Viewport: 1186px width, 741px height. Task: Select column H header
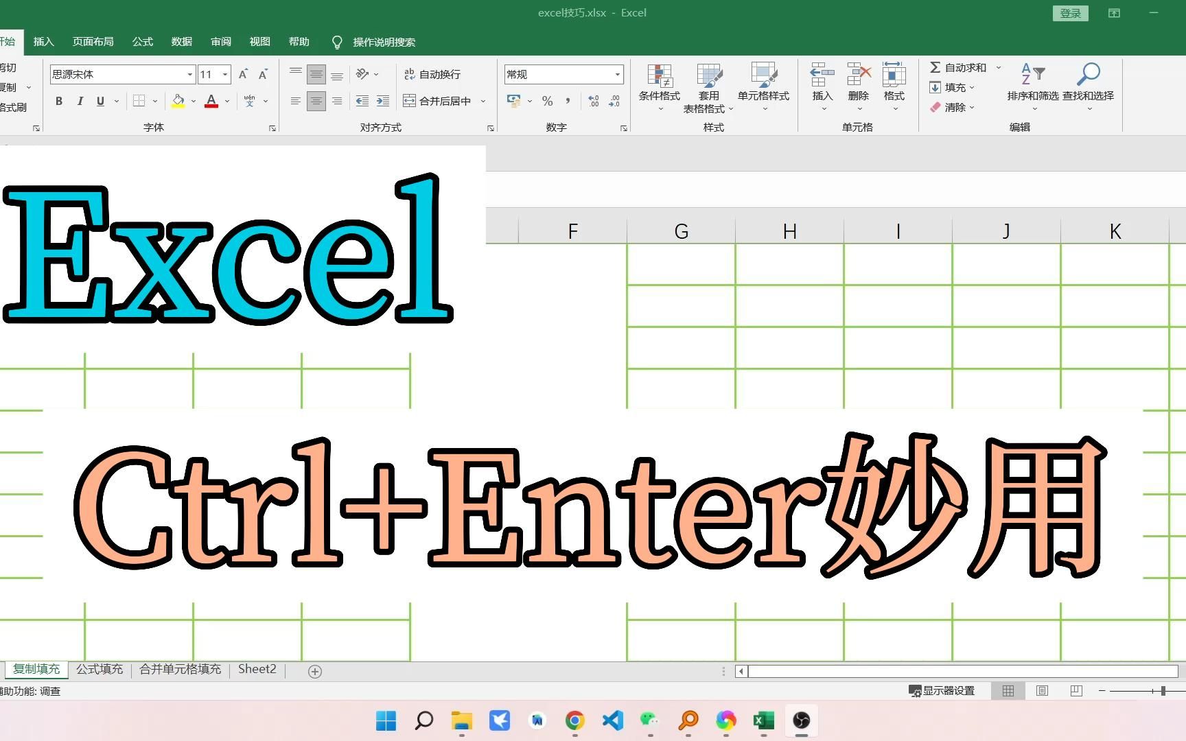coord(789,231)
